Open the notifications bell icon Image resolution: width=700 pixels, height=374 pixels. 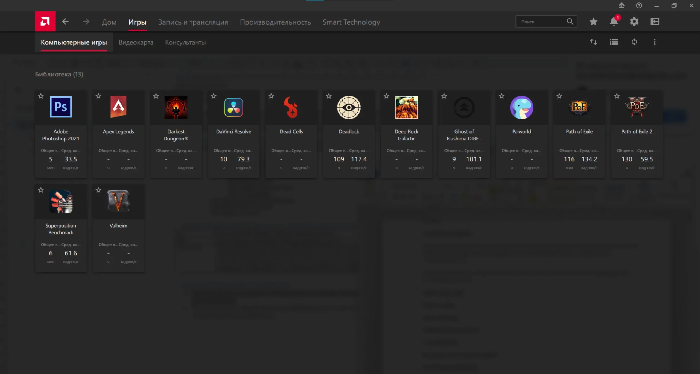click(x=614, y=22)
